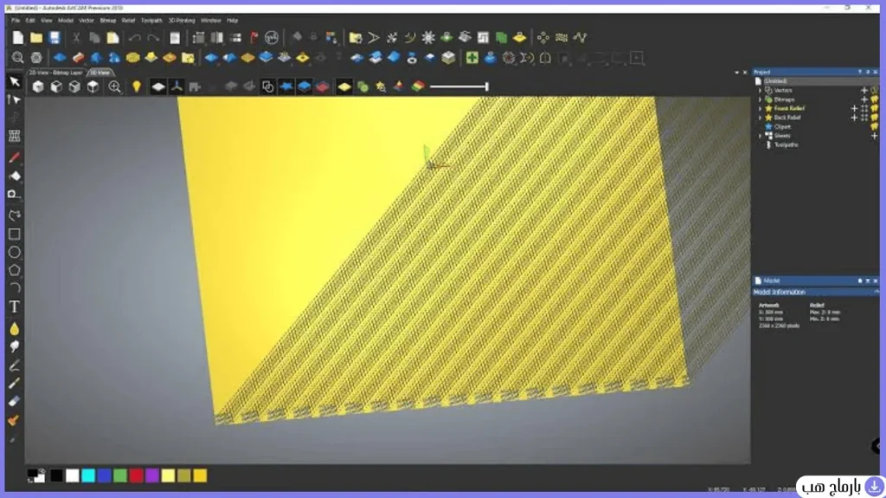Expand the Bitmaps tree node
The height and width of the screenshot is (498, 886).
click(760, 99)
